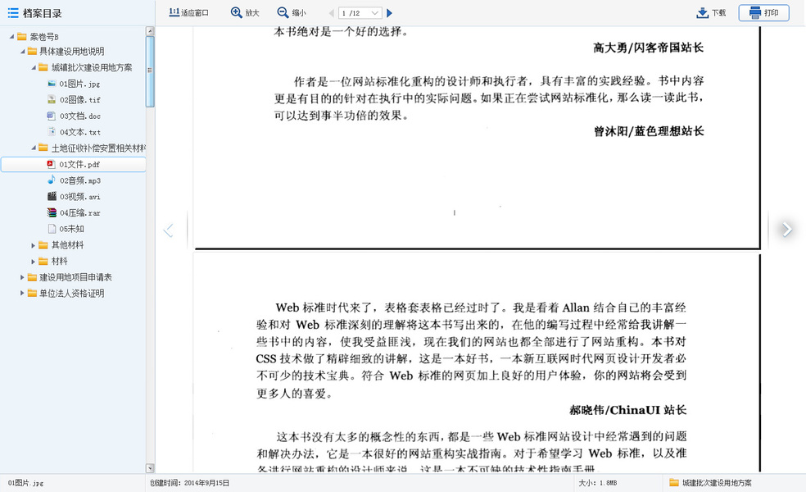Expand the 材料 folder

[34, 262]
